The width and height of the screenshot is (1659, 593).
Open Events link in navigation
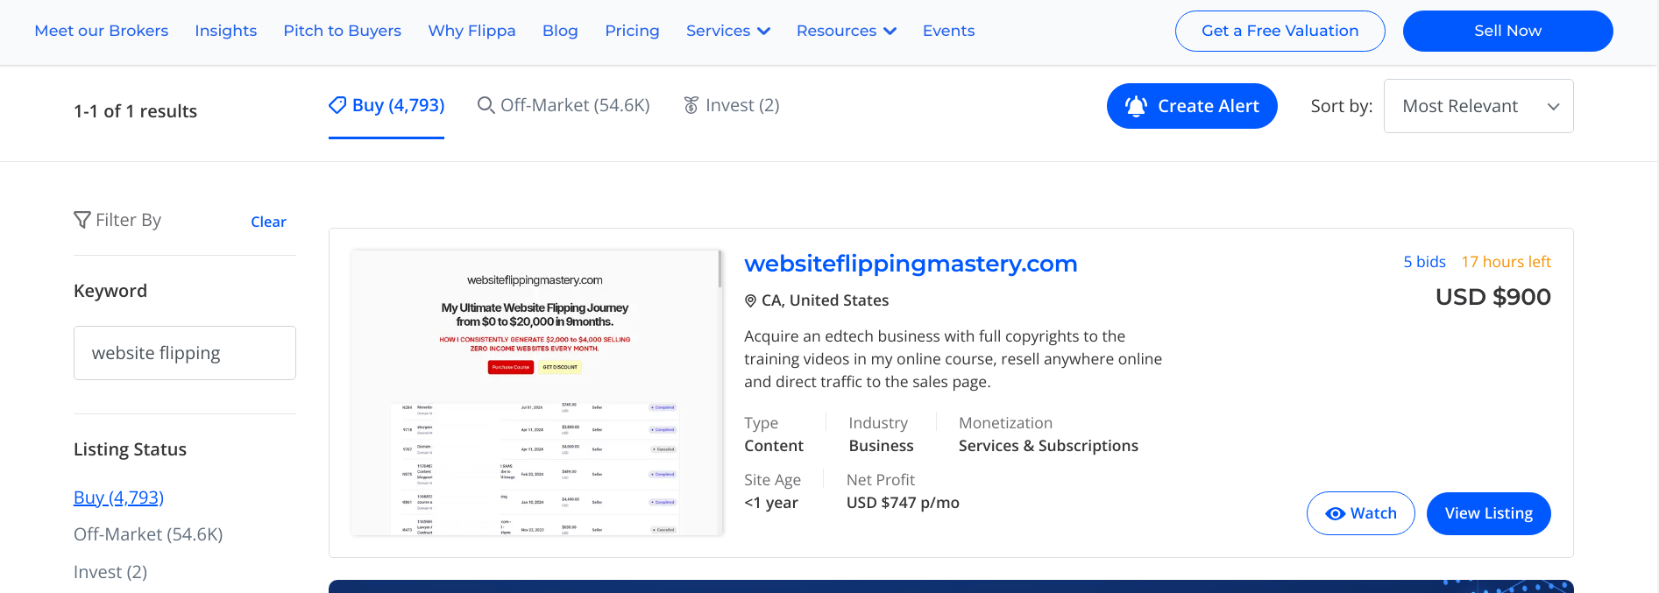click(x=948, y=31)
